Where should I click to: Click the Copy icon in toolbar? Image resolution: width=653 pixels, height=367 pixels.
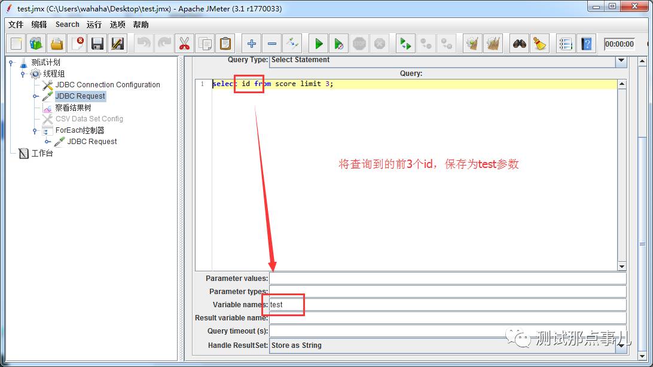(205, 43)
